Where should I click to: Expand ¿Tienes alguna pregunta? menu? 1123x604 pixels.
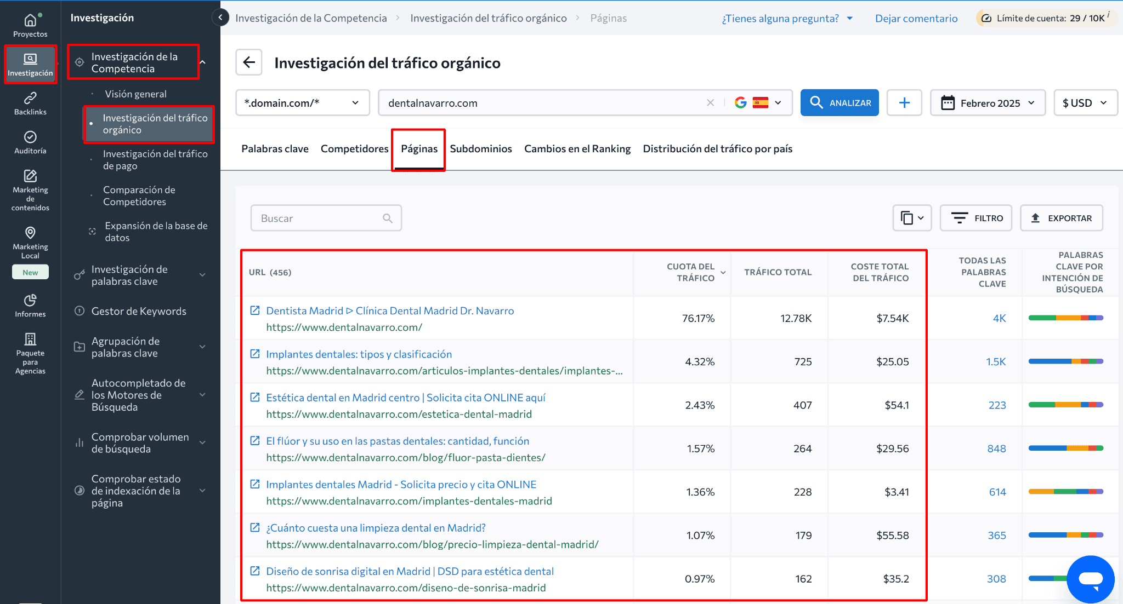(x=787, y=18)
